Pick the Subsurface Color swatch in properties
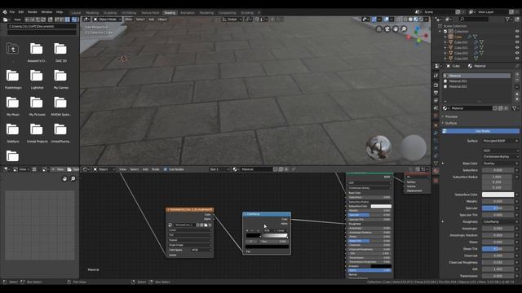522x293 pixels. pyautogui.click(x=498, y=195)
